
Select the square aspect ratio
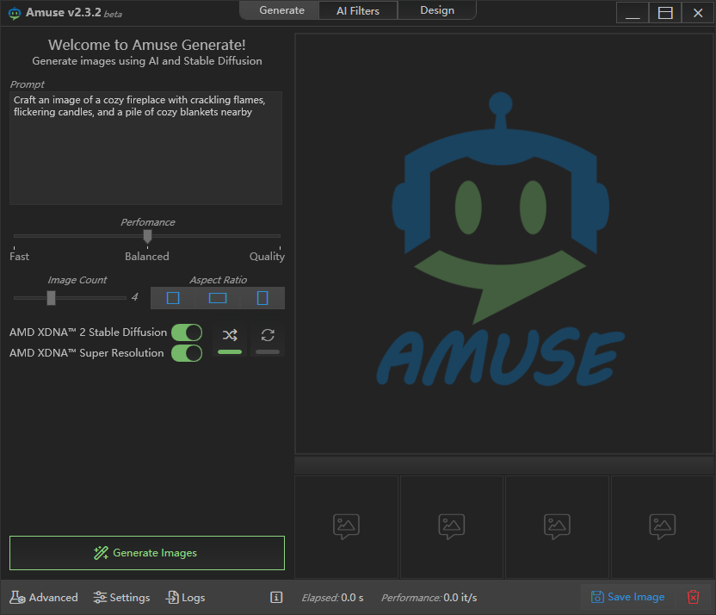click(173, 298)
